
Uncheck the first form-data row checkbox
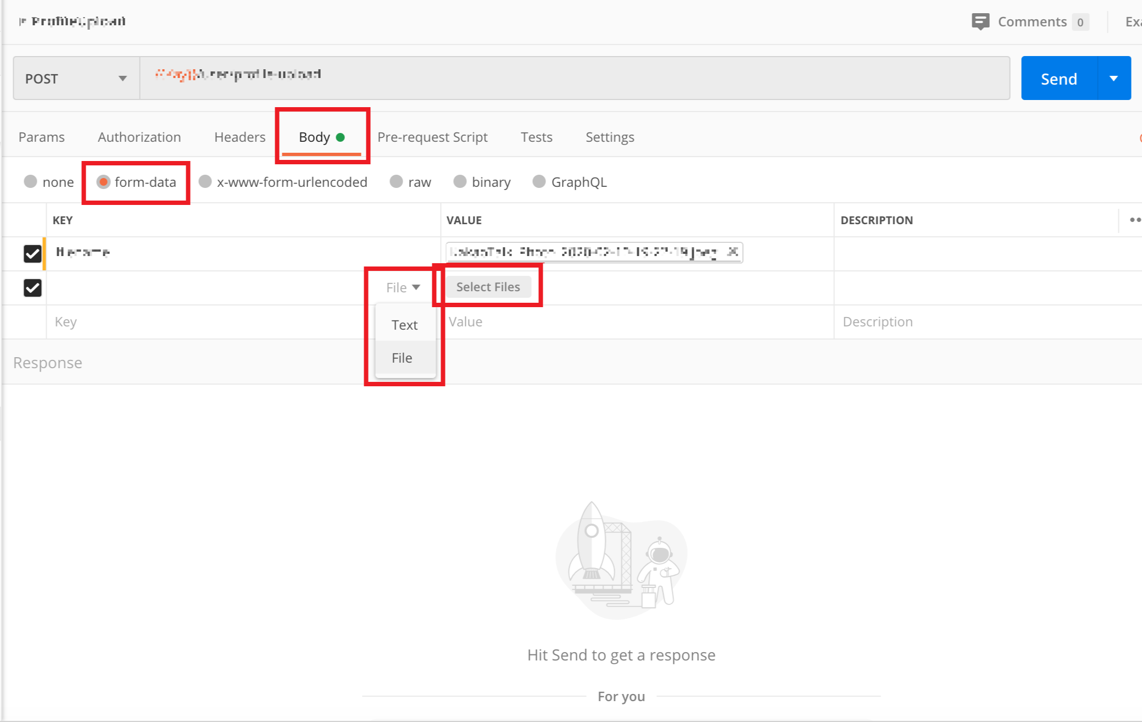(x=32, y=253)
